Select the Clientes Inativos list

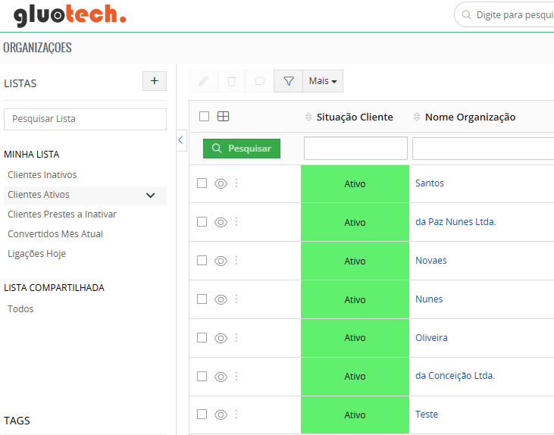tap(42, 175)
